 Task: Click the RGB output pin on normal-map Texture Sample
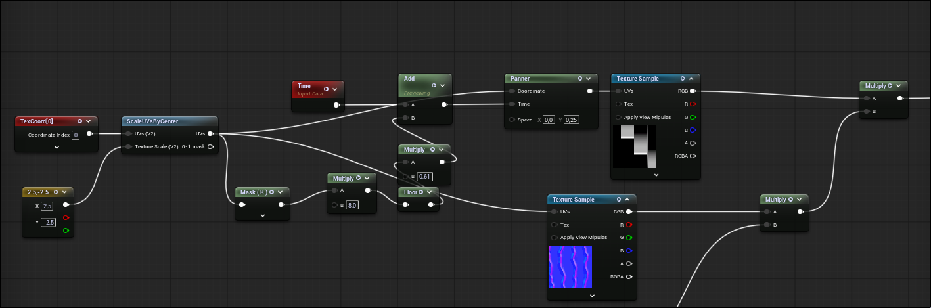click(x=629, y=211)
